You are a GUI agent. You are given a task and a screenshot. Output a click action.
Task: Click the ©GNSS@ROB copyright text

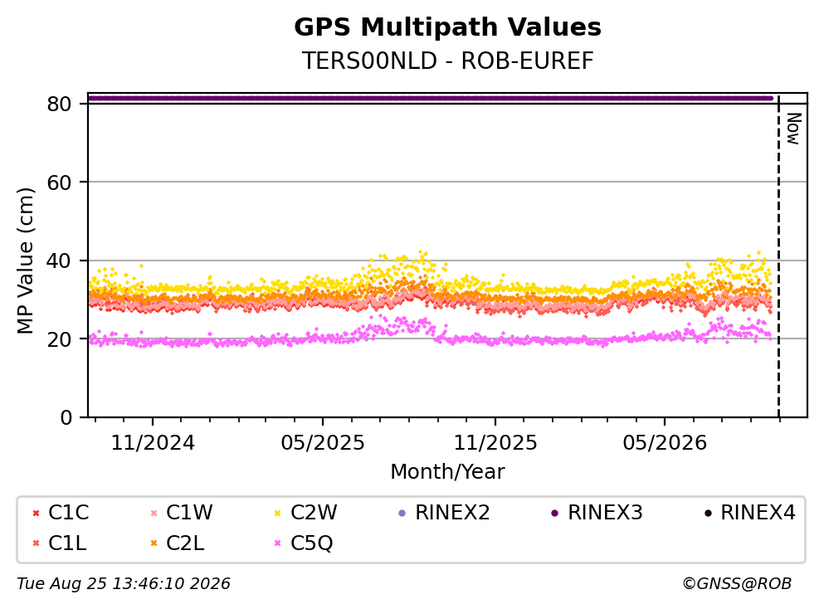(x=737, y=583)
